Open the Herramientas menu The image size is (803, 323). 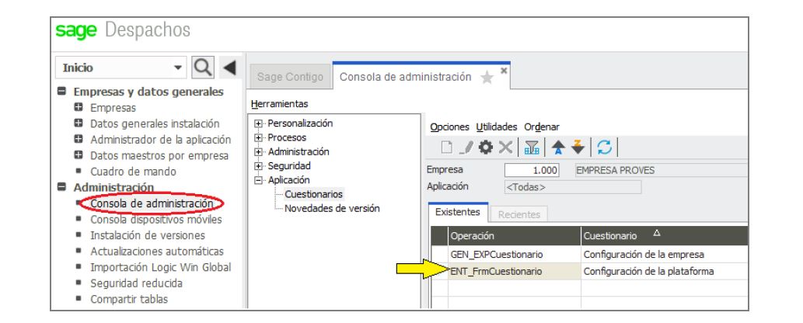(280, 104)
